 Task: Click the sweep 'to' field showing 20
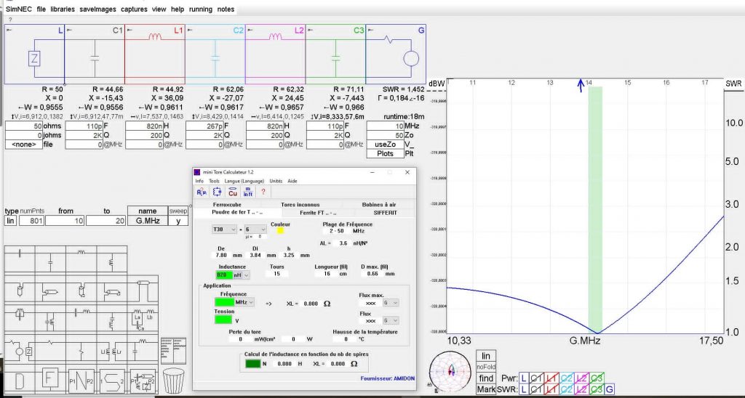[105, 221]
